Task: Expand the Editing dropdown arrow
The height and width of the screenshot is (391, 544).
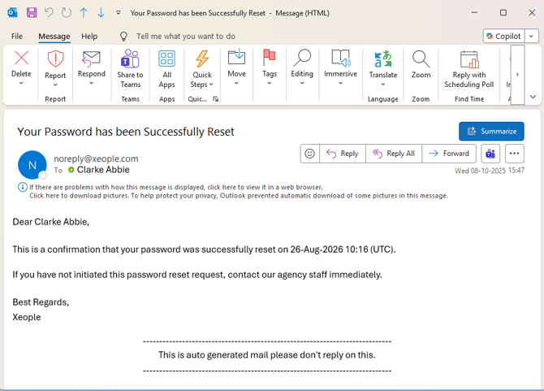Action: point(302,84)
